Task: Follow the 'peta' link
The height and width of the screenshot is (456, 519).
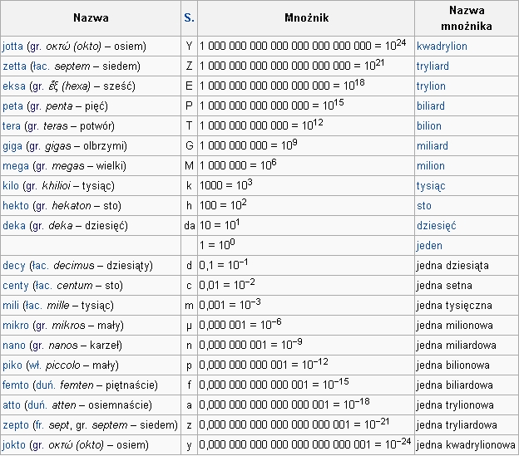Action: (x=13, y=106)
